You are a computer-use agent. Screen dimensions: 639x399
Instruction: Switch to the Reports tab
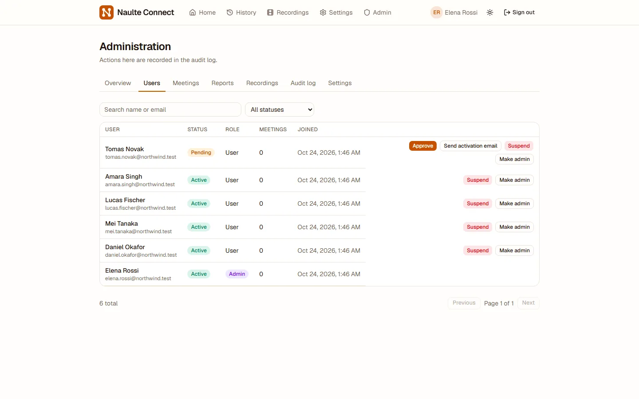pyautogui.click(x=222, y=83)
